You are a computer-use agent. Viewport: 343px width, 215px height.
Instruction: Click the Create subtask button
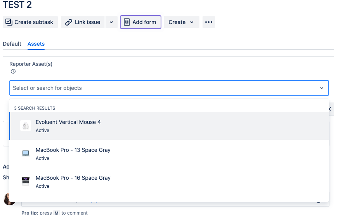(x=30, y=22)
